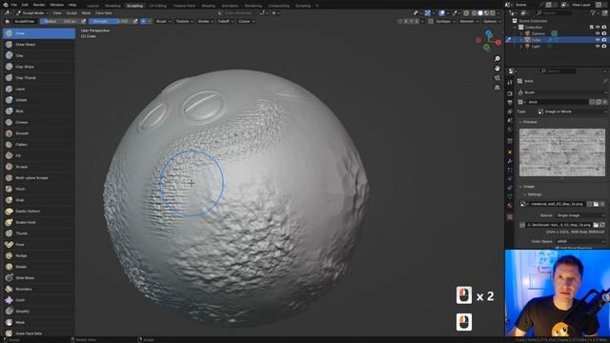Viewport: 610px width, 343px height.
Task: Pick the Simplify brush
Action: tap(39, 312)
